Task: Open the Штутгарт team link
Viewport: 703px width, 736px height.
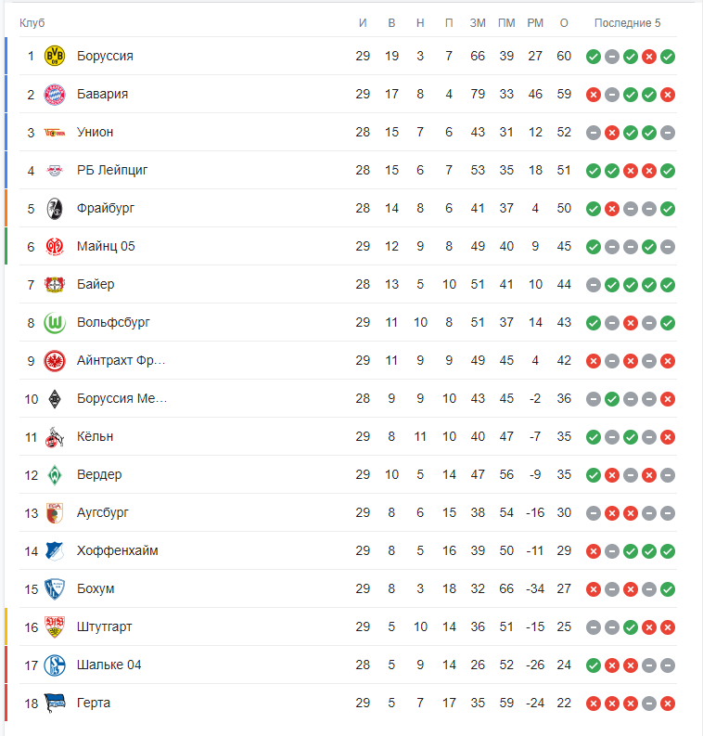Action: [105, 627]
